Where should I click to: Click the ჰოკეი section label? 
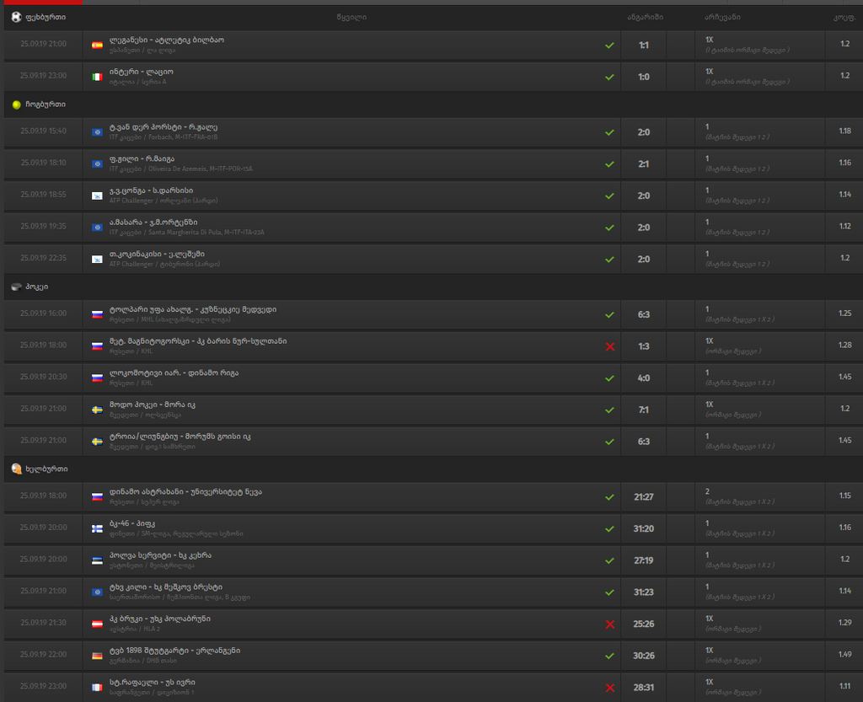tap(37, 287)
